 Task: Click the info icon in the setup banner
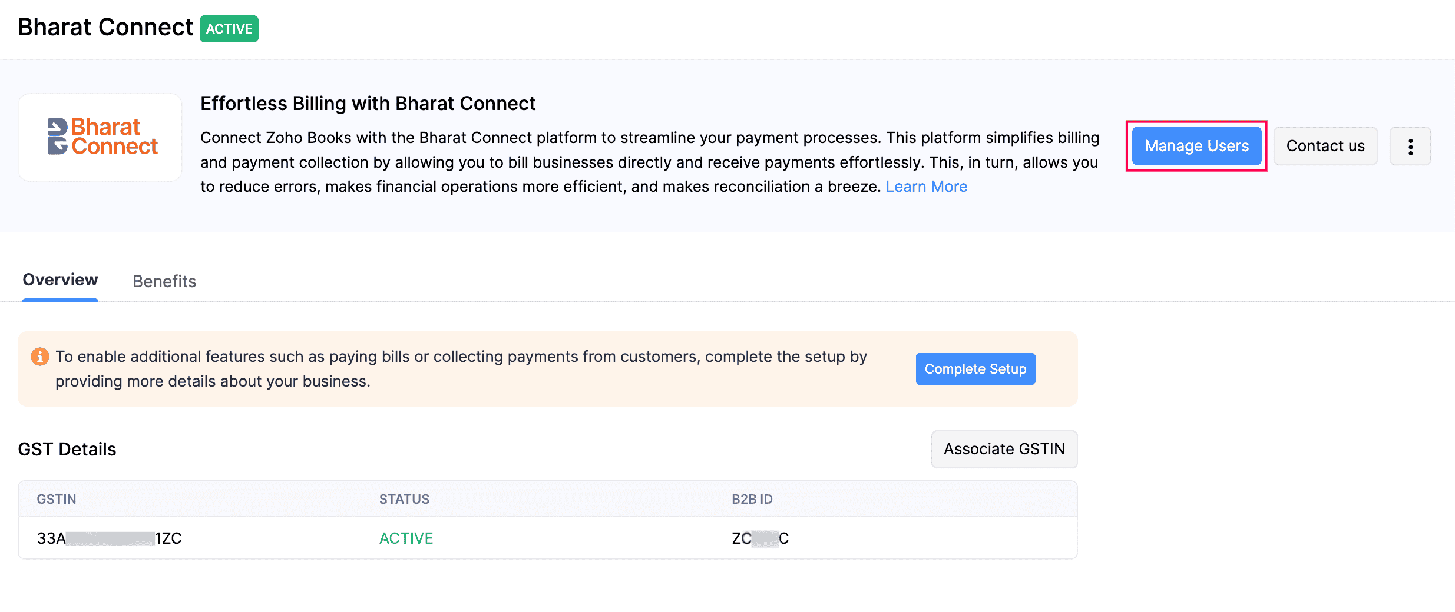pos(39,356)
